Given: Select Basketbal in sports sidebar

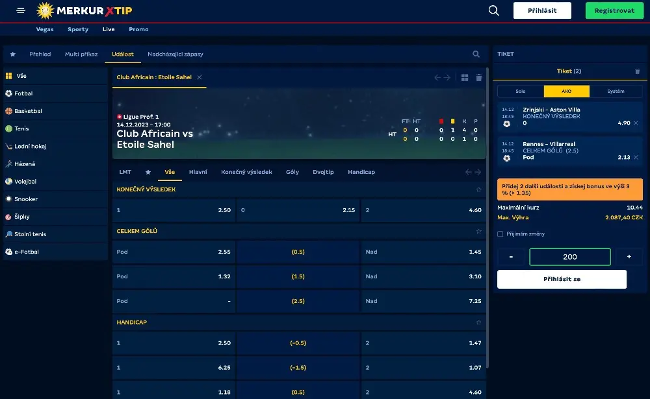Looking at the screenshot, I should [55, 111].
